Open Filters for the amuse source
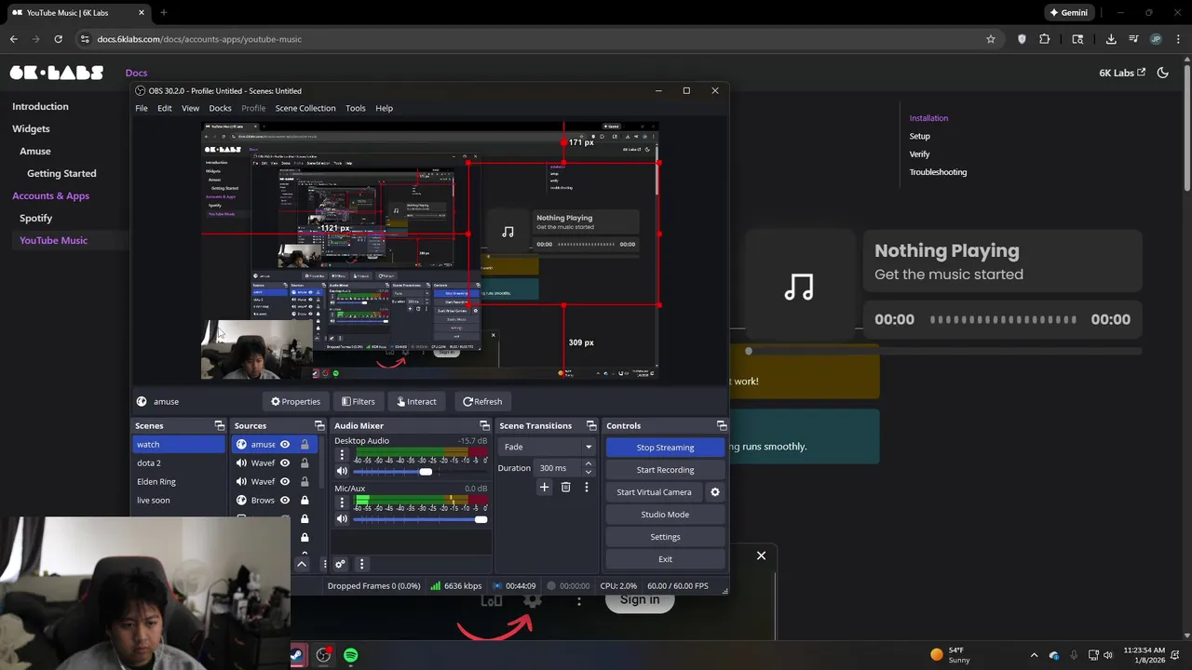 (358, 401)
